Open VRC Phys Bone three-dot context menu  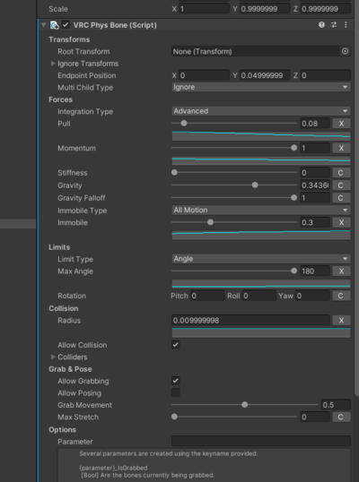click(x=346, y=25)
